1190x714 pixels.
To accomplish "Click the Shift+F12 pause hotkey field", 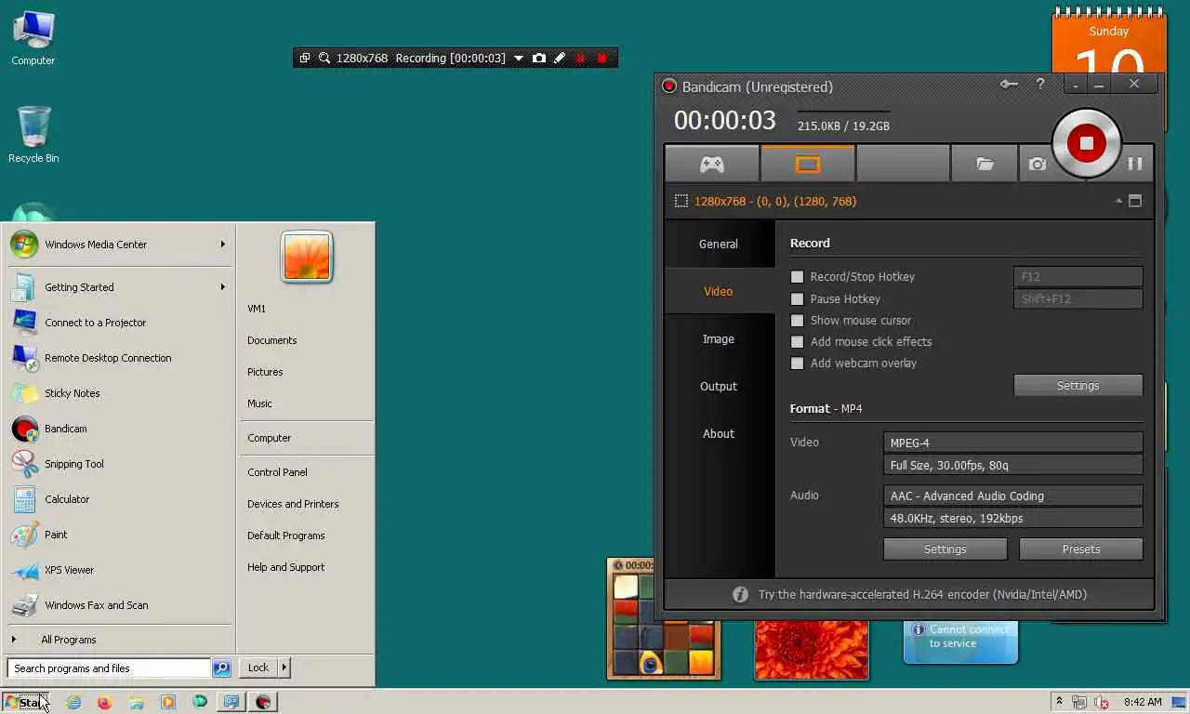I will 1078,298.
